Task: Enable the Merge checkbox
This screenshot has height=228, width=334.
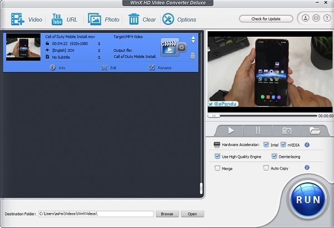Action: [217, 168]
